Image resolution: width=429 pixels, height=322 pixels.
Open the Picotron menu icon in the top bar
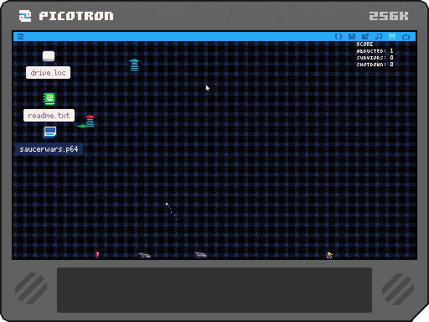(20, 37)
